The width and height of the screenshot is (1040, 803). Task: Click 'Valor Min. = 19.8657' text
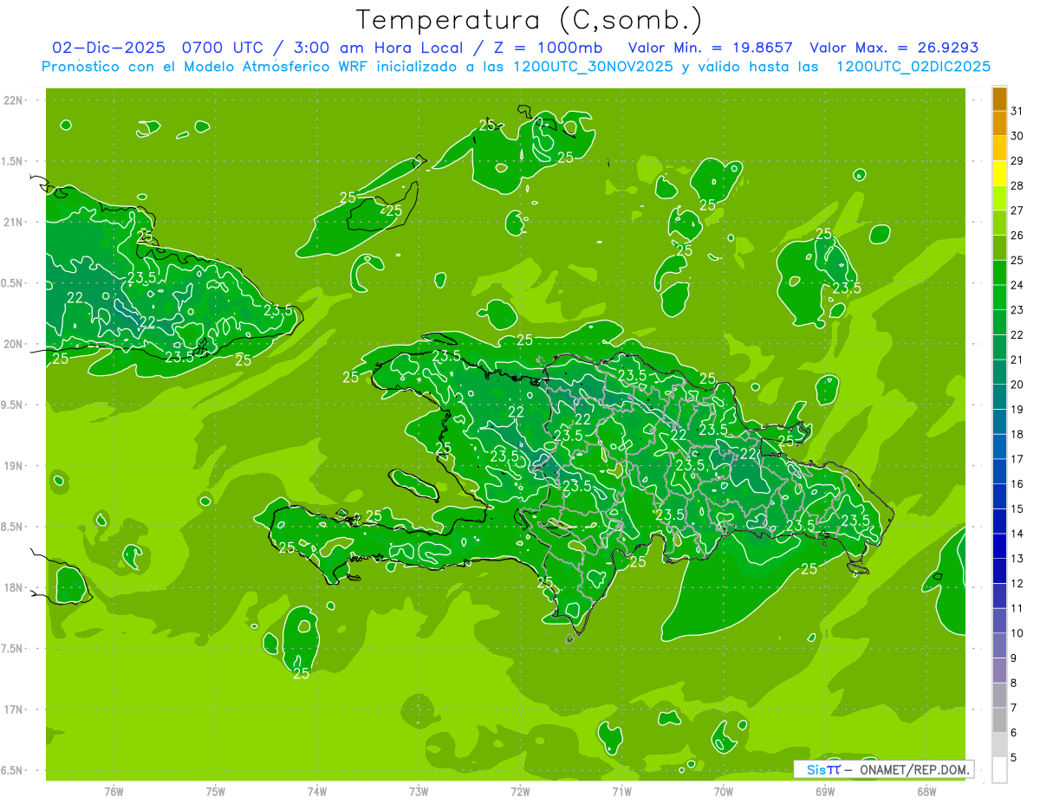click(711, 48)
